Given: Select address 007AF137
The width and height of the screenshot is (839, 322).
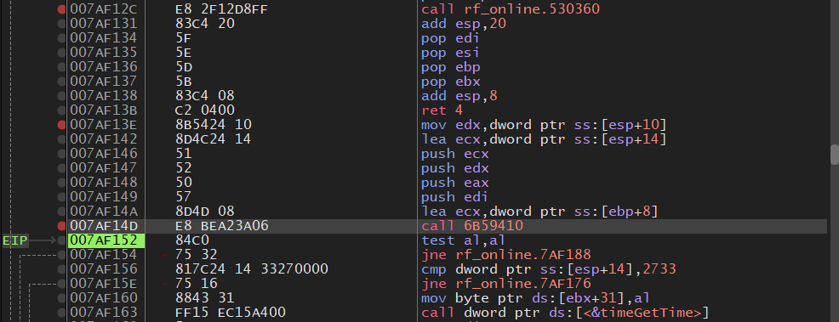Looking at the screenshot, I should click(104, 82).
